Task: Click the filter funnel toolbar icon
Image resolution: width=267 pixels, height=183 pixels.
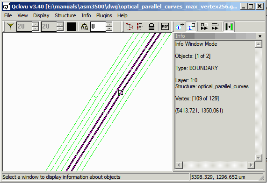Action: point(11,27)
